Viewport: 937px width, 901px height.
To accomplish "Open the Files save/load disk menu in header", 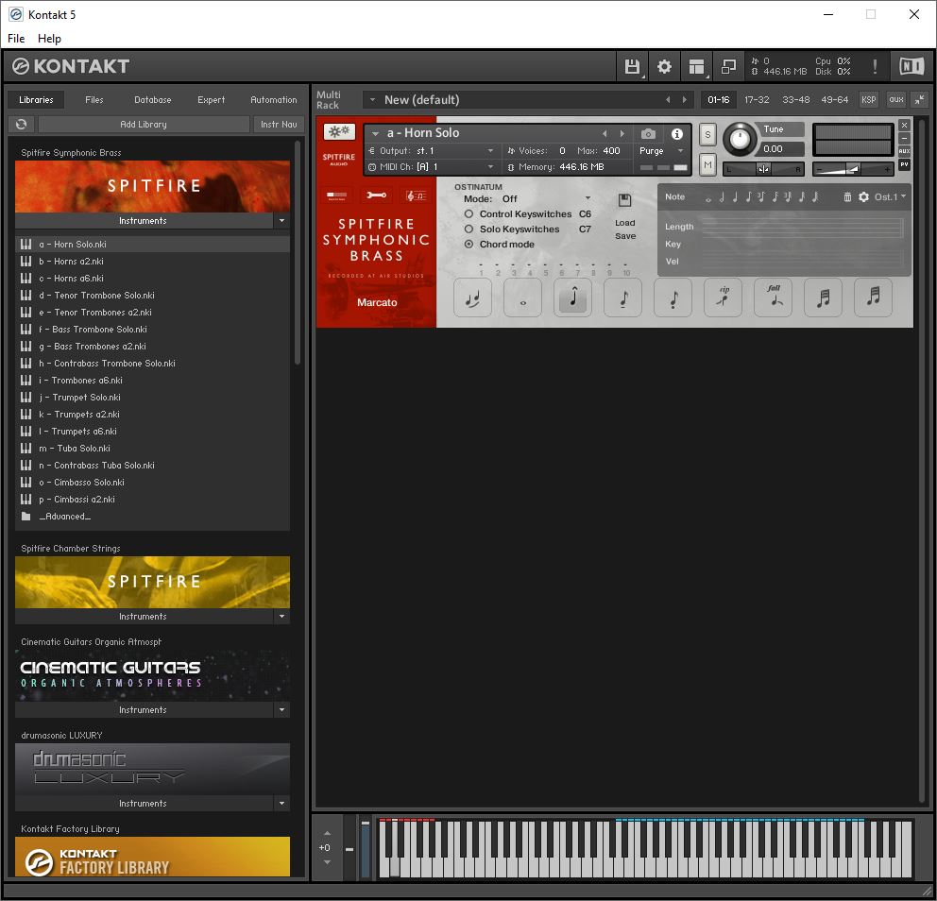I will (x=632, y=66).
